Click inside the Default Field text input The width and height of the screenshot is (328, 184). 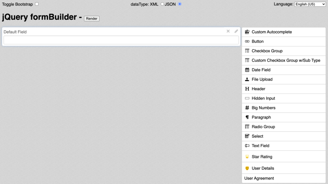tap(121, 40)
